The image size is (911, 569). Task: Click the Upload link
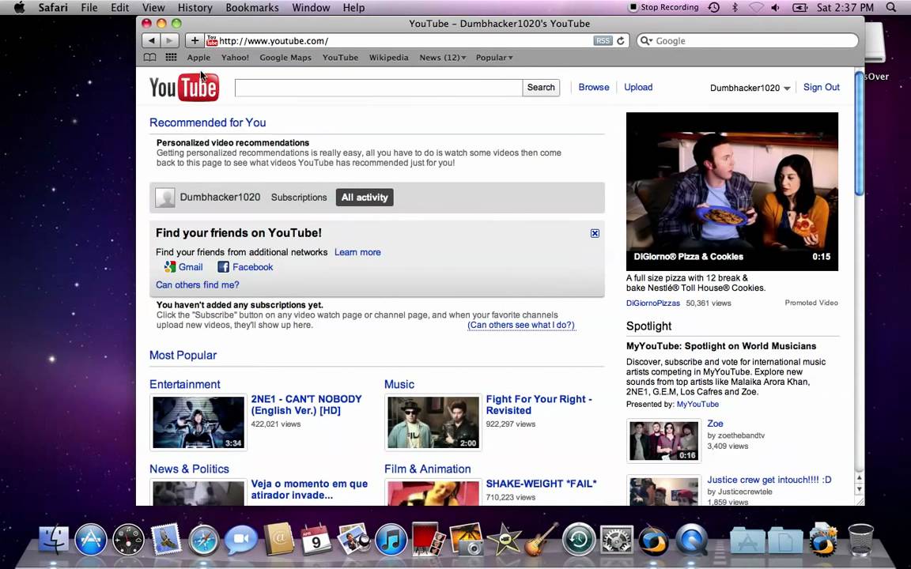click(638, 87)
